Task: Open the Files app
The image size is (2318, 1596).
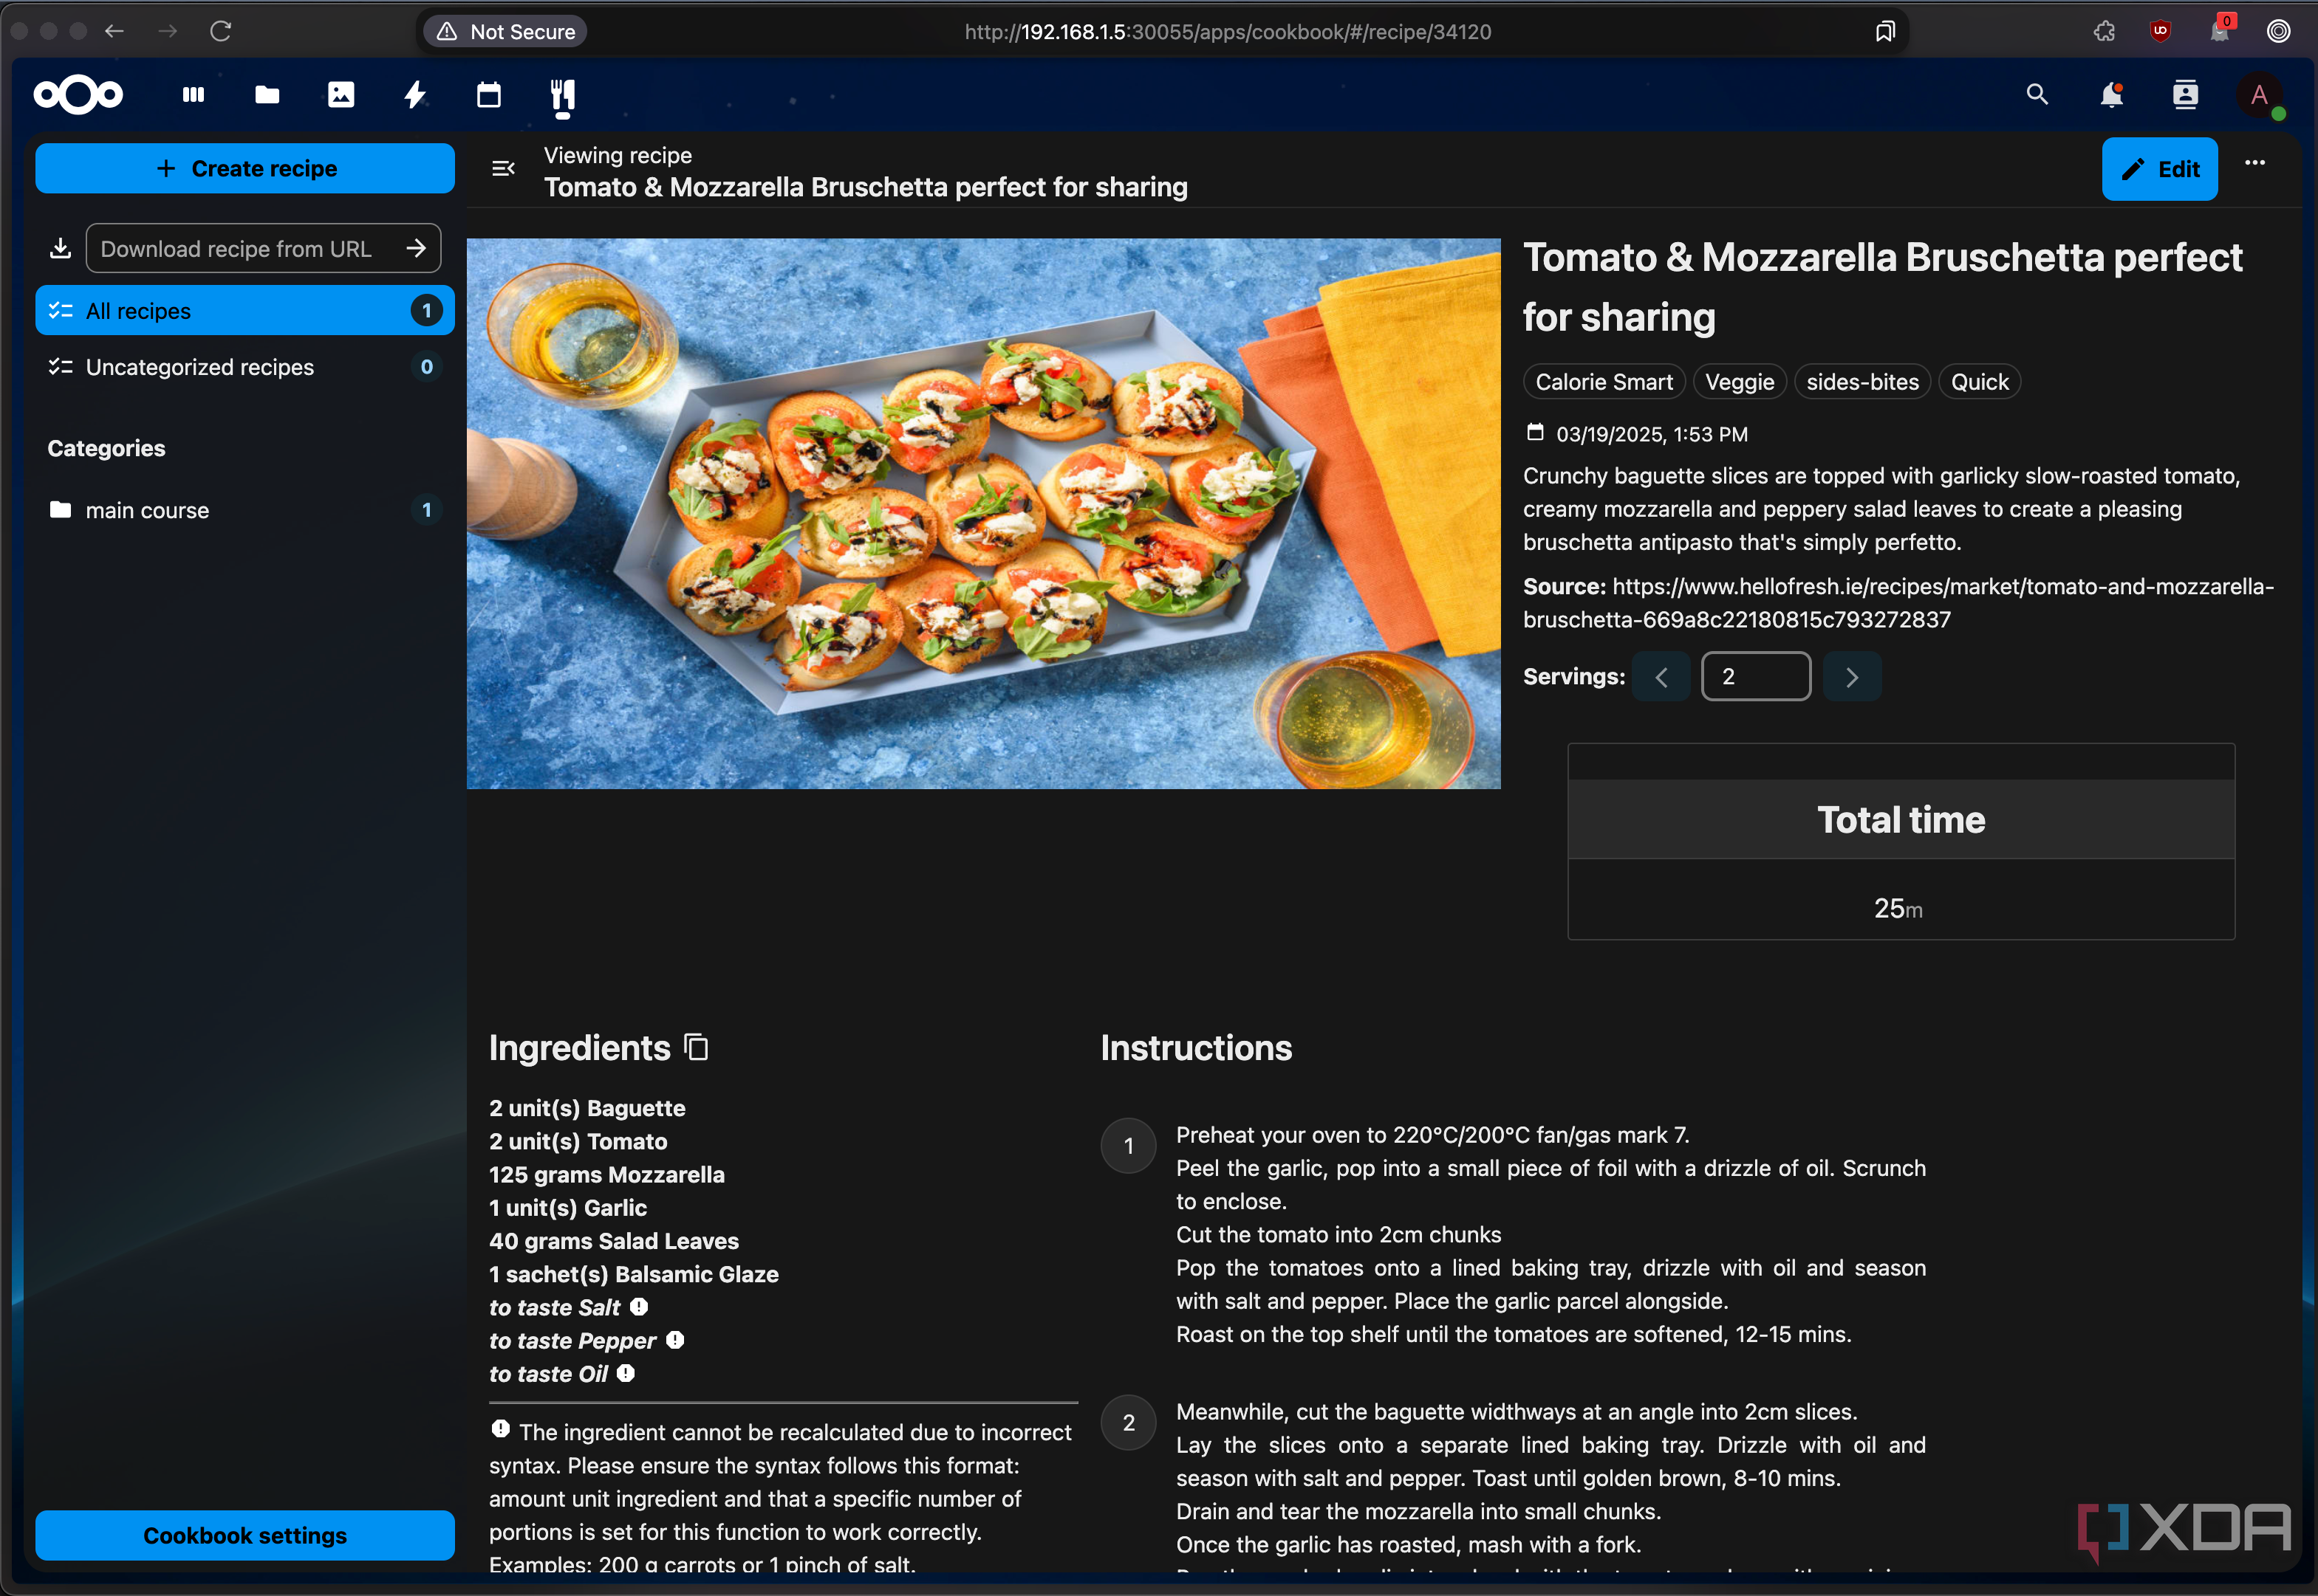Action: 266,95
